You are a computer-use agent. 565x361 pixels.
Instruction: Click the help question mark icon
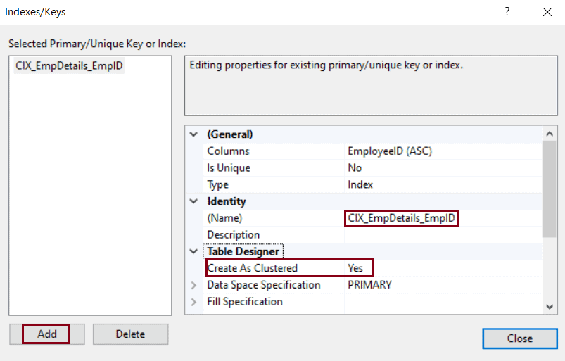(507, 12)
